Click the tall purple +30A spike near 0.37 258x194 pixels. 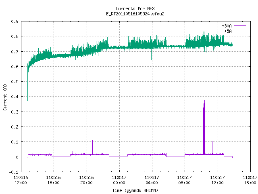[204, 127]
